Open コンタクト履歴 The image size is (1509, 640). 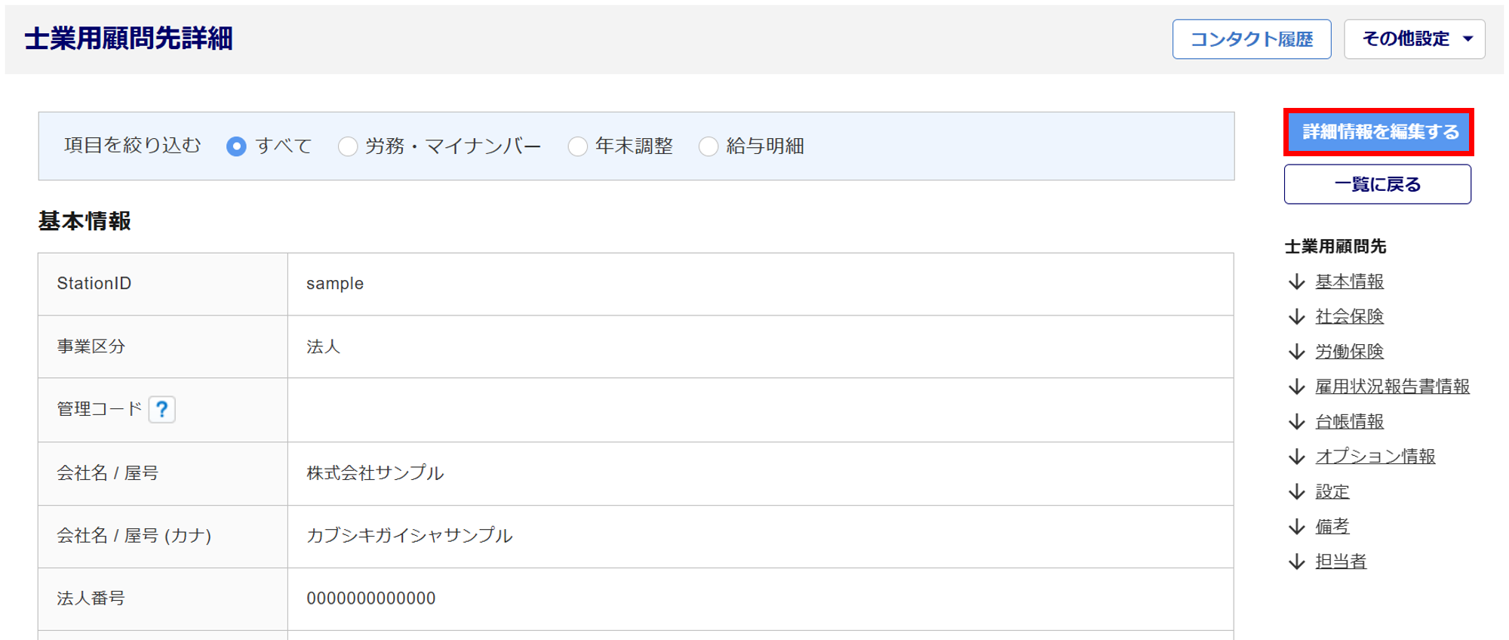1251,39
